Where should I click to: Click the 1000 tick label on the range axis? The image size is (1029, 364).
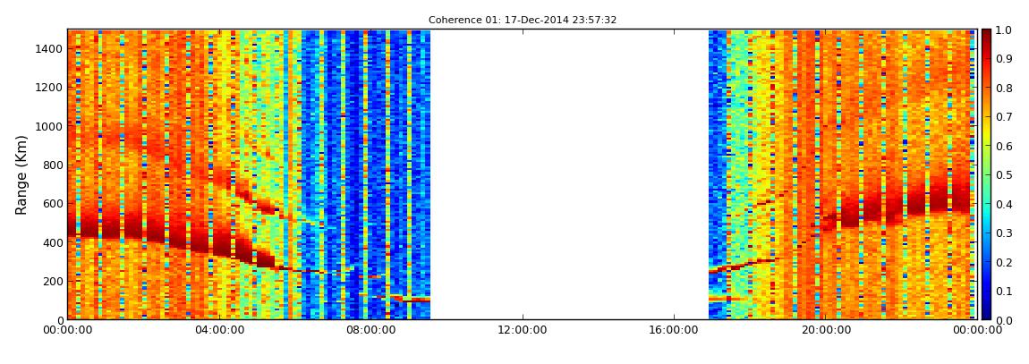[49, 126]
